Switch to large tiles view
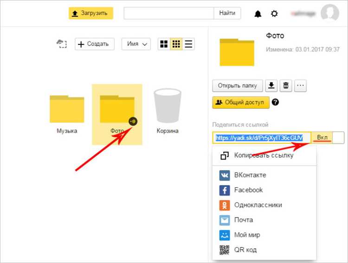 (164, 44)
